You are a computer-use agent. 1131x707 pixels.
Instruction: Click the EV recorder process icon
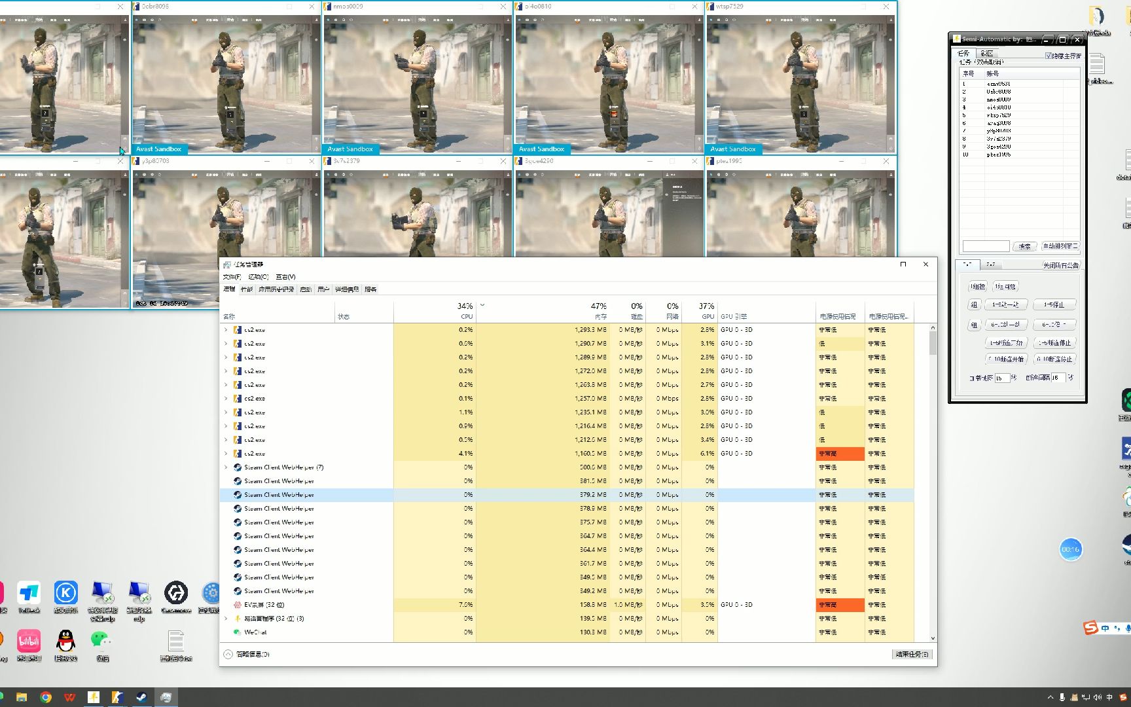[x=238, y=605]
